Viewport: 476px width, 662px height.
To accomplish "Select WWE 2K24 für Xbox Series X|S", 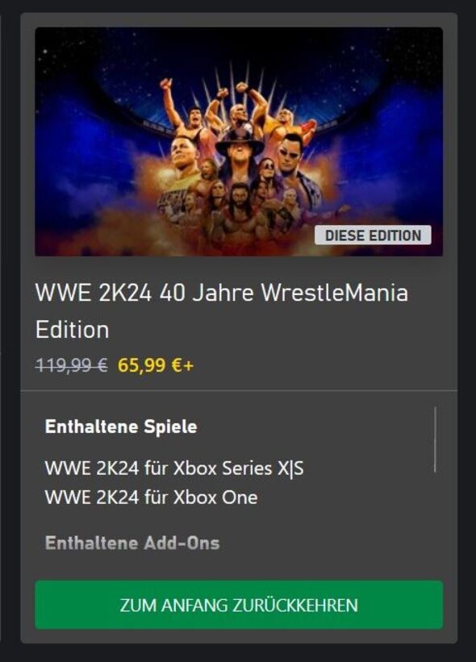I will click(174, 468).
